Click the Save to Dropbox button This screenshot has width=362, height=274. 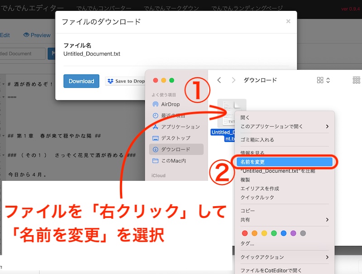click(125, 81)
